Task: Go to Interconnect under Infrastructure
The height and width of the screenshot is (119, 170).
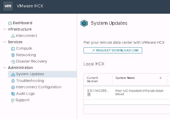Action: tap(26, 36)
